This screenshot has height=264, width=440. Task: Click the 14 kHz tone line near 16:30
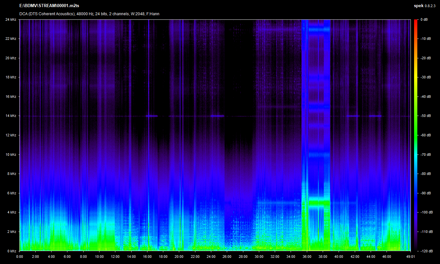152,116
